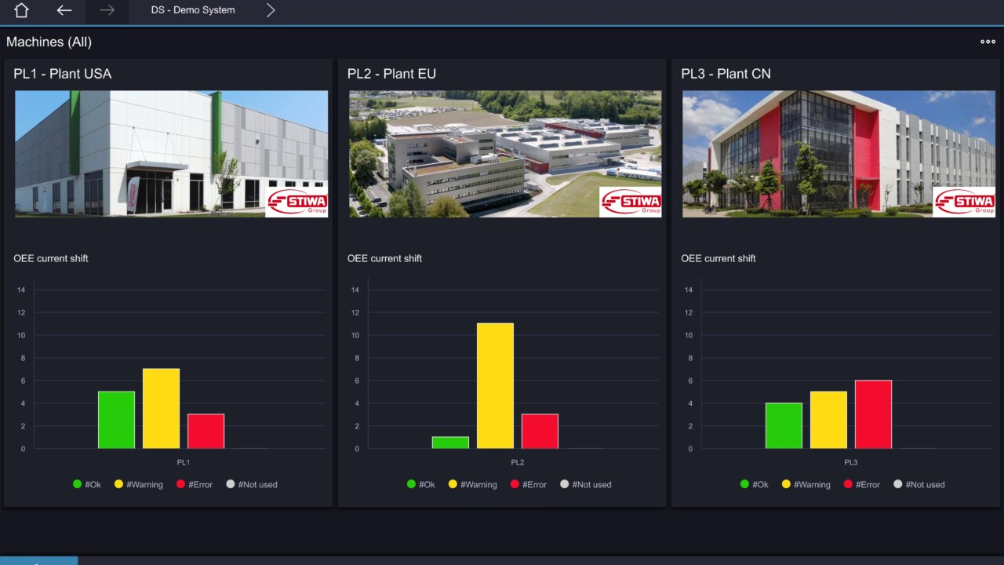Navigate back with the left arrow
Image resolution: width=1004 pixels, height=565 pixels.
pos(64,10)
